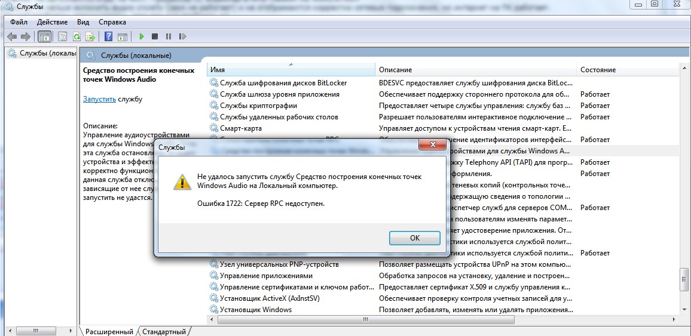Screen dimensions: 691x336
Task: Sort by the Имя column header
Action: pyautogui.click(x=291, y=69)
